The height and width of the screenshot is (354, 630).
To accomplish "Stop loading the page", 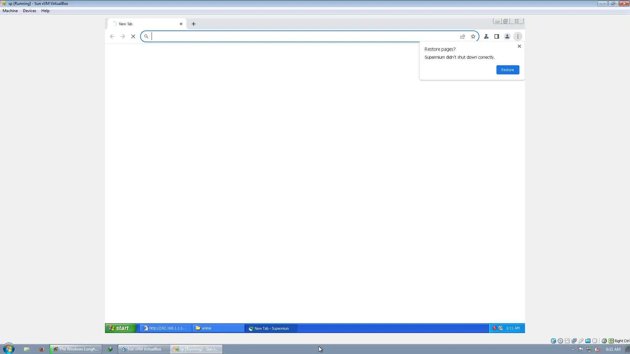I will click(x=133, y=36).
